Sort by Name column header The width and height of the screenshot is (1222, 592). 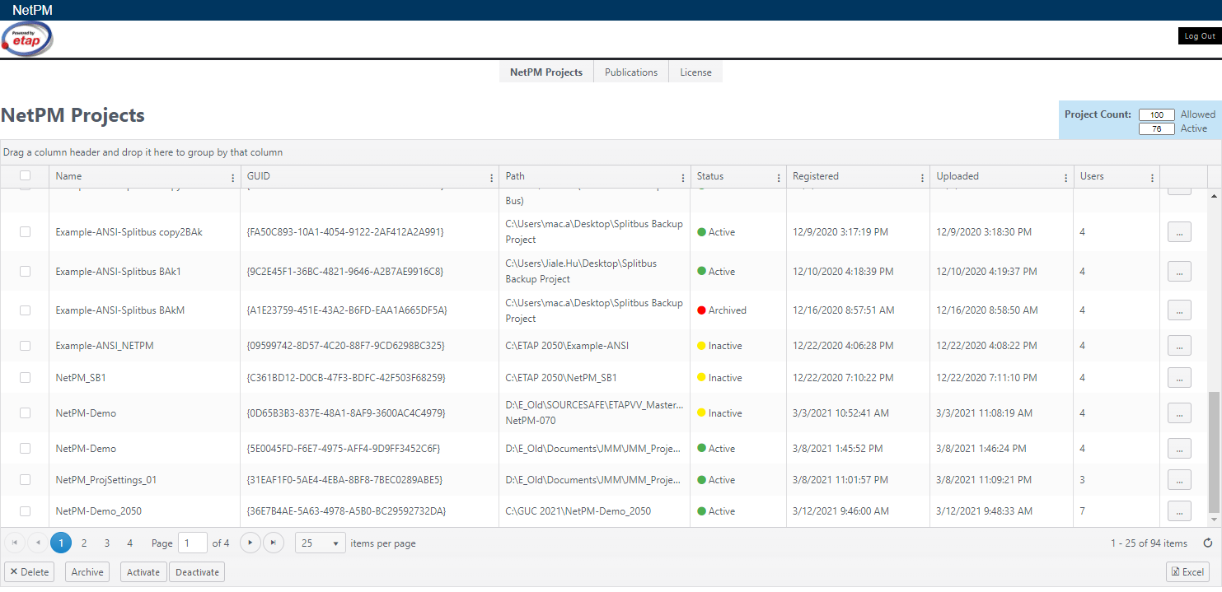click(x=69, y=176)
